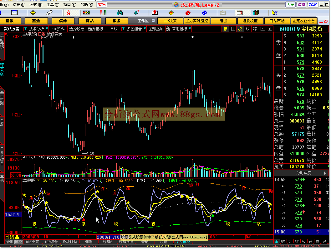Open the 帮助(H) menu

87,5
